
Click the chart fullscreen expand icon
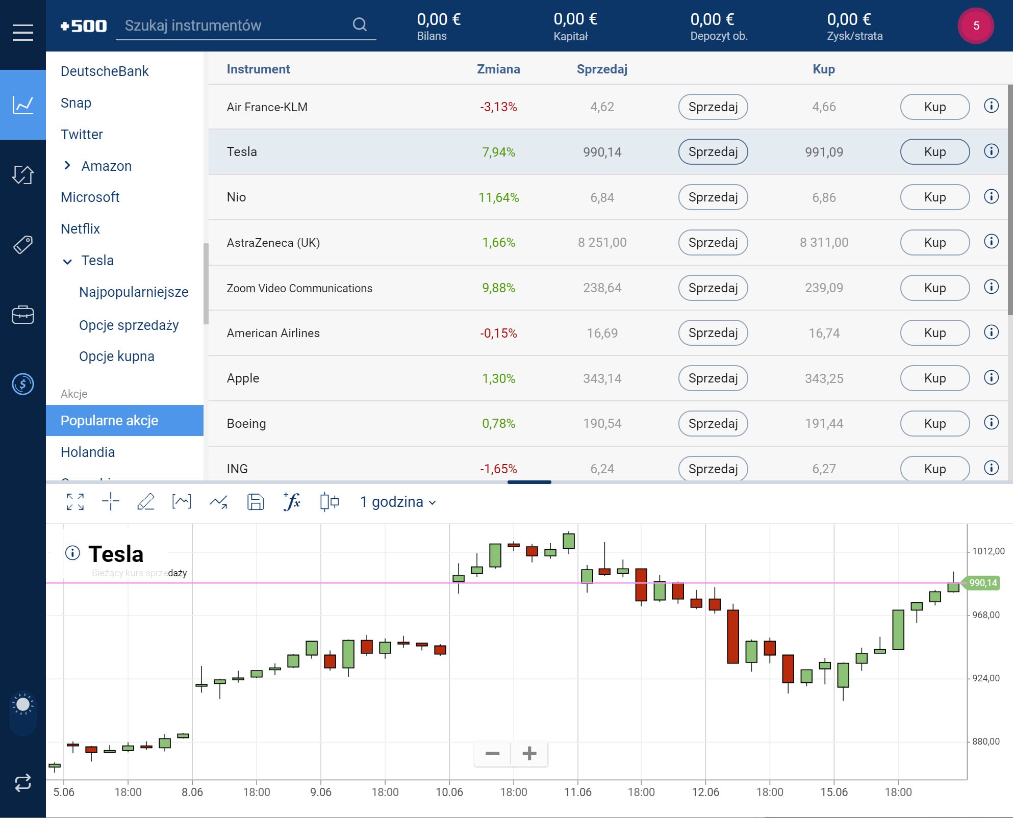[75, 502]
